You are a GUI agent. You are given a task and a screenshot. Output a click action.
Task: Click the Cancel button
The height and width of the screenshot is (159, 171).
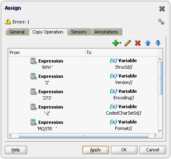[153, 150]
